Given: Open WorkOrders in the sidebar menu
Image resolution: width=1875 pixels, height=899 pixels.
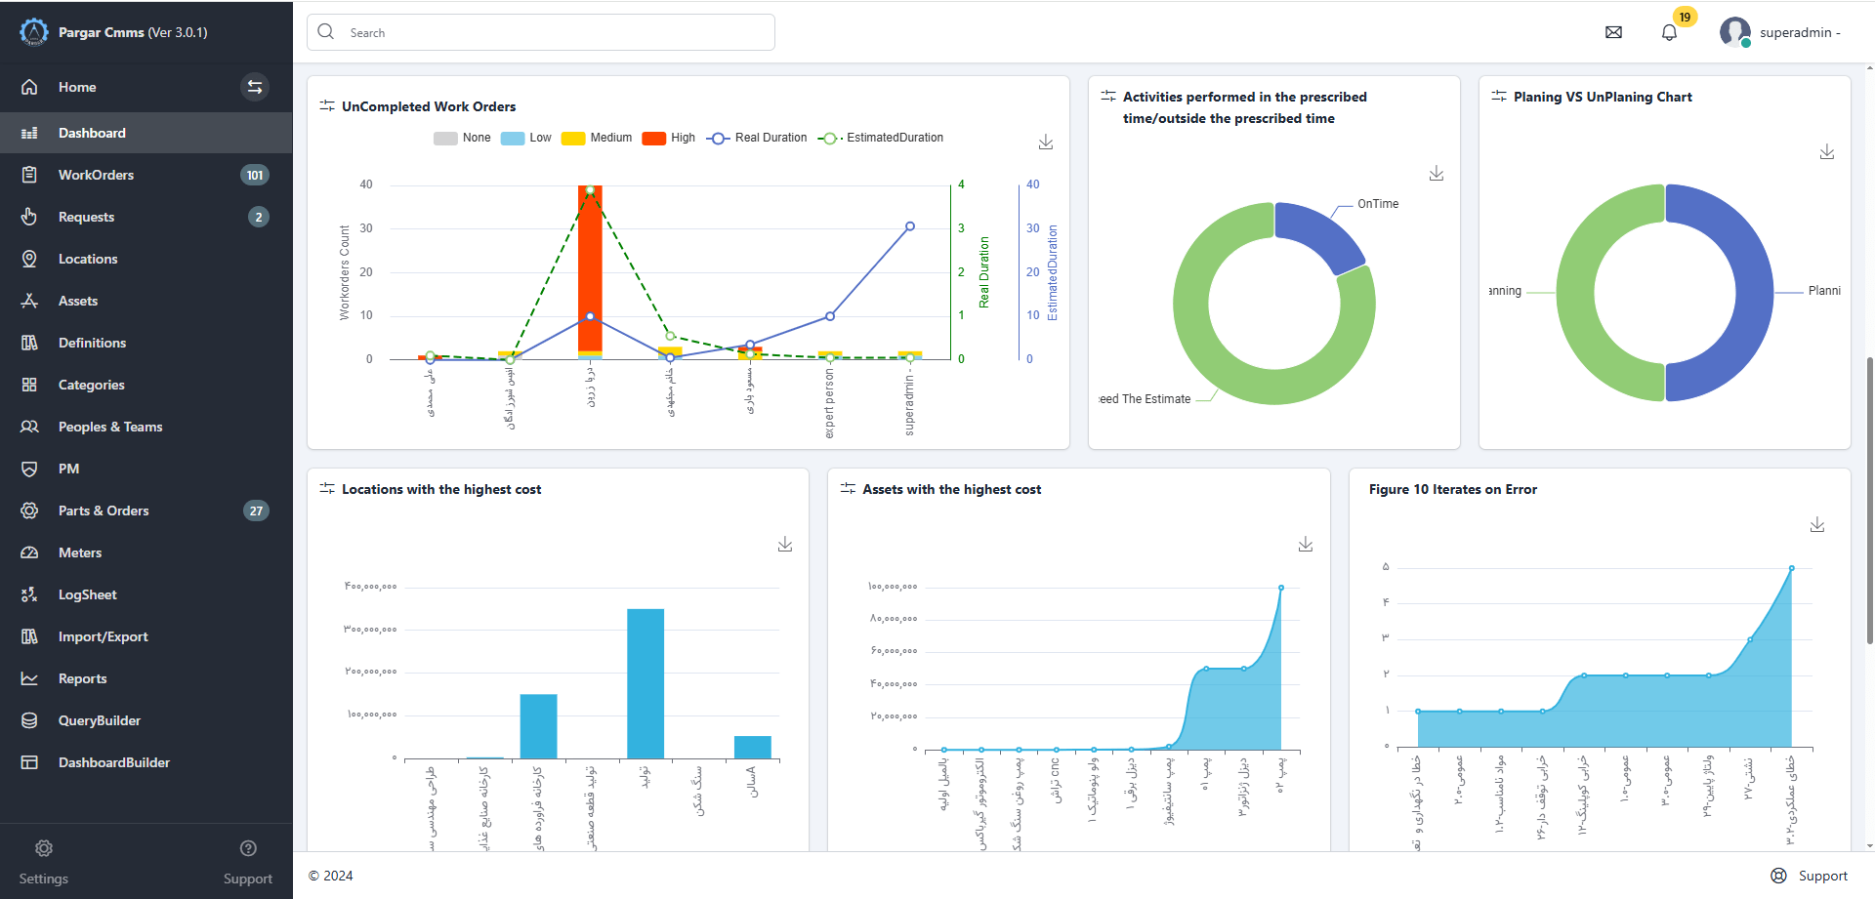Looking at the screenshot, I should tap(96, 175).
